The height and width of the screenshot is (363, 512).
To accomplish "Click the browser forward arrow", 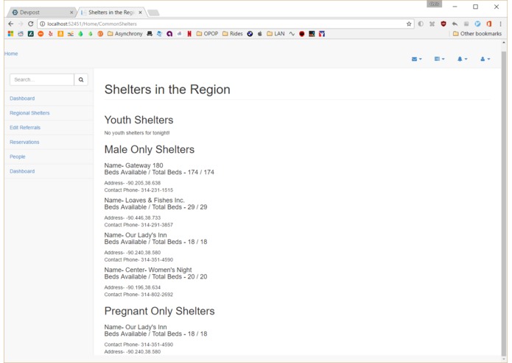I will 21,24.
